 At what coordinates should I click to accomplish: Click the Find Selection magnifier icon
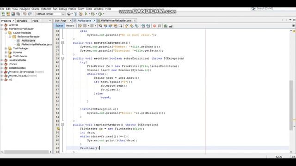point(100,26)
